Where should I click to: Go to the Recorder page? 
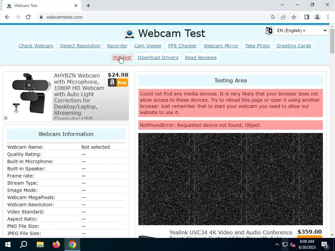[x=117, y=46]
